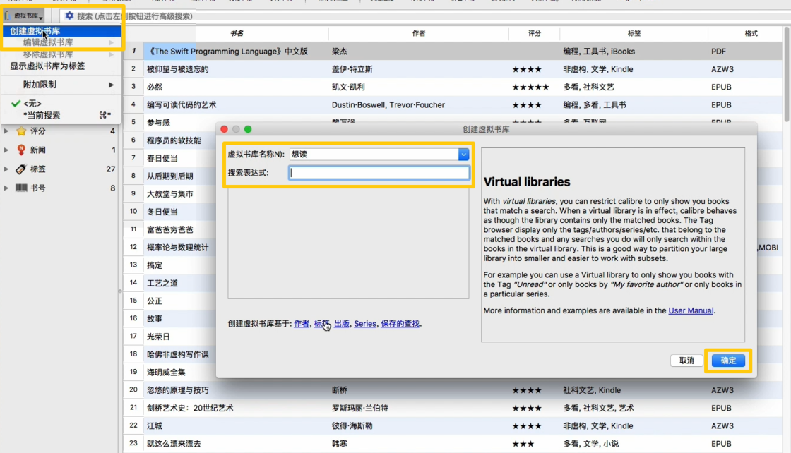Click the advanced search gear icon
This screenshot has height=453, width=791.
coord(69,16)
